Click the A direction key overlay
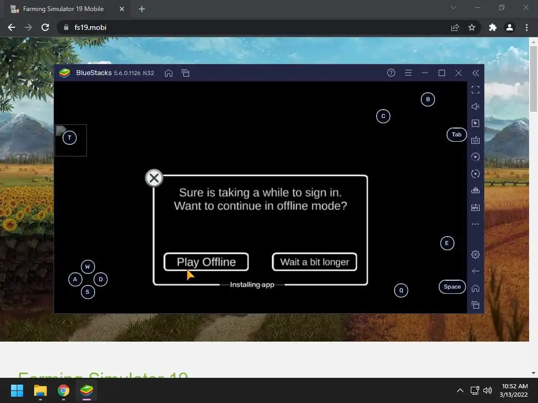The height and width of the screenshot is (403, 538). click(x=75, y=279)
